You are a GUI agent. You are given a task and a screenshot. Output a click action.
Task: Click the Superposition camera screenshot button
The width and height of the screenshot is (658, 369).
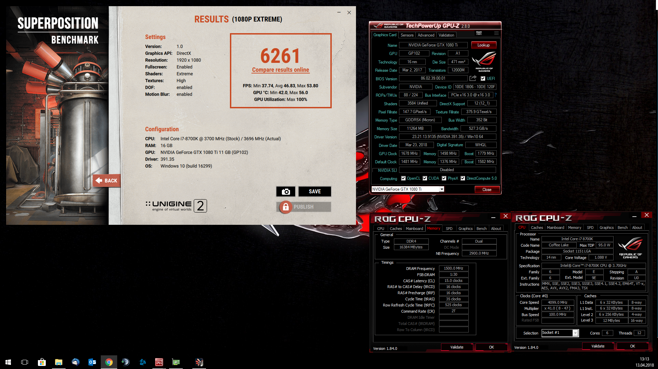pyautogui.click(x=286, y=191)
